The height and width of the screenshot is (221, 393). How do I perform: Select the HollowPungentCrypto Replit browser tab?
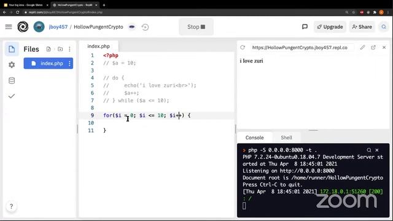75,5
